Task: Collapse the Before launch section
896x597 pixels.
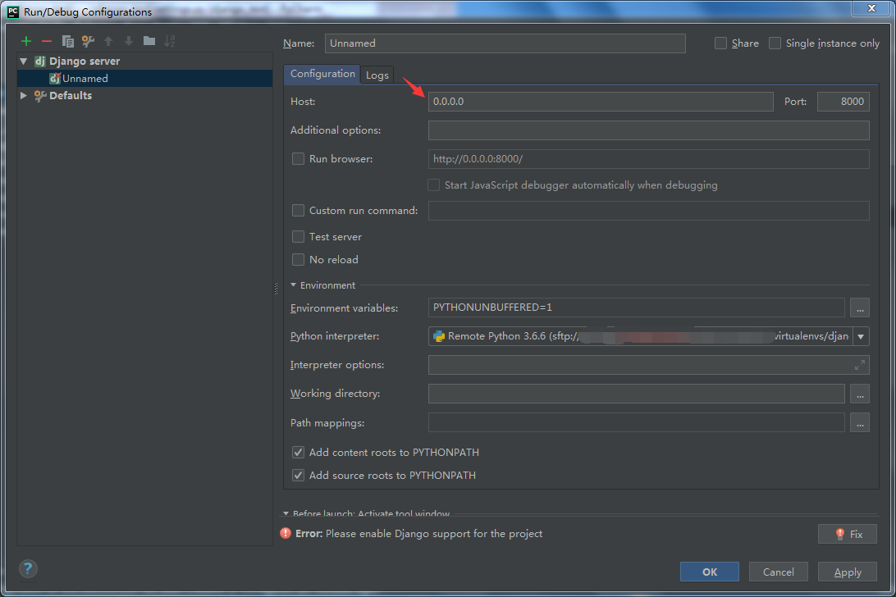Action: point(286,513)
